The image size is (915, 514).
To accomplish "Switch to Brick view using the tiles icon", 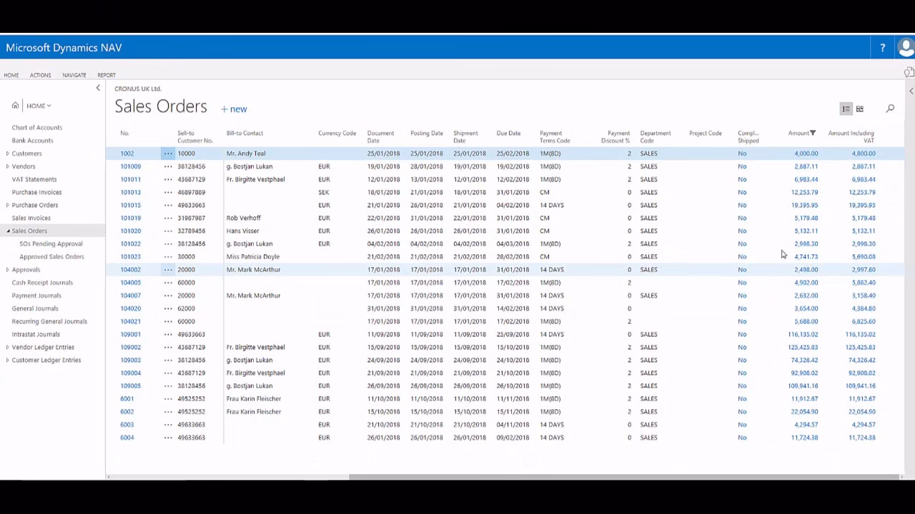I will click(x=860, y=109).
